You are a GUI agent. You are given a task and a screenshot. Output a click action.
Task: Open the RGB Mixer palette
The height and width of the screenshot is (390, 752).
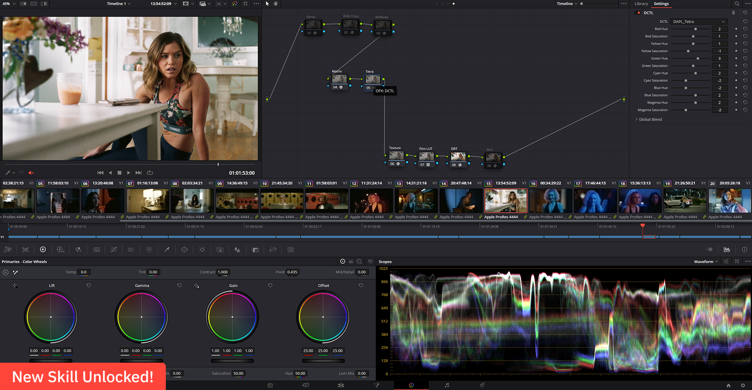click(78, 250)
